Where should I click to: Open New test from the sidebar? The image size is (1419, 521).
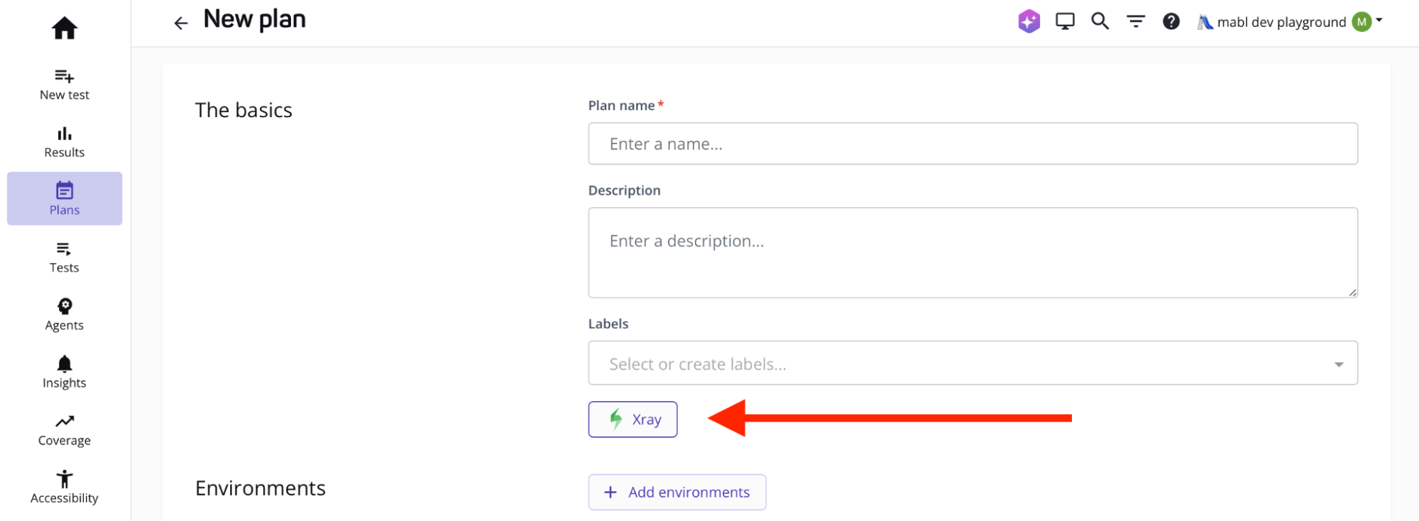(x=65, y=84)
